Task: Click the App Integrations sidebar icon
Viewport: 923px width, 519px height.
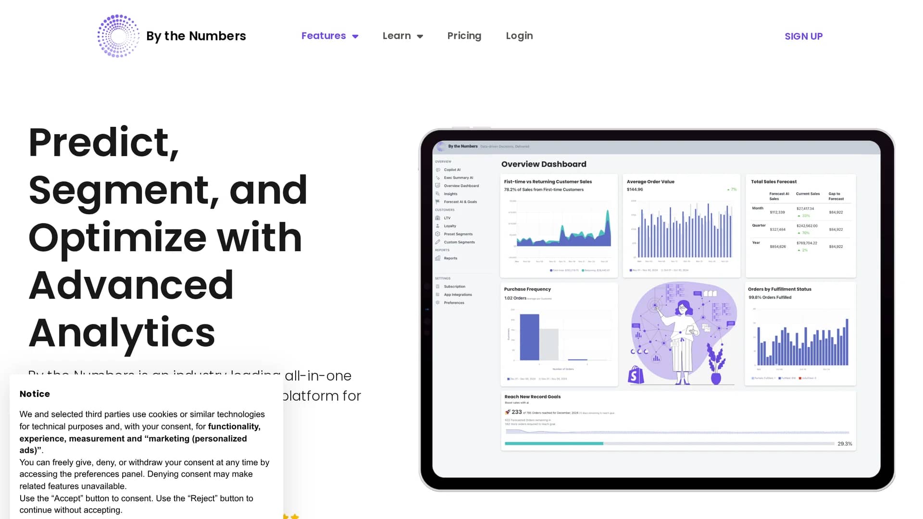Action: 438,295
